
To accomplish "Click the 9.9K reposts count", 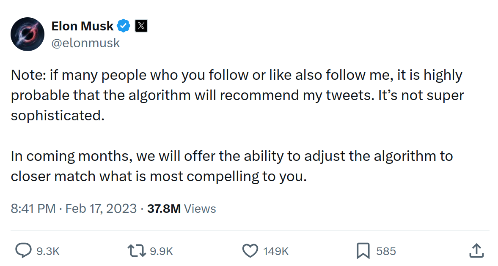I will 161,251.
